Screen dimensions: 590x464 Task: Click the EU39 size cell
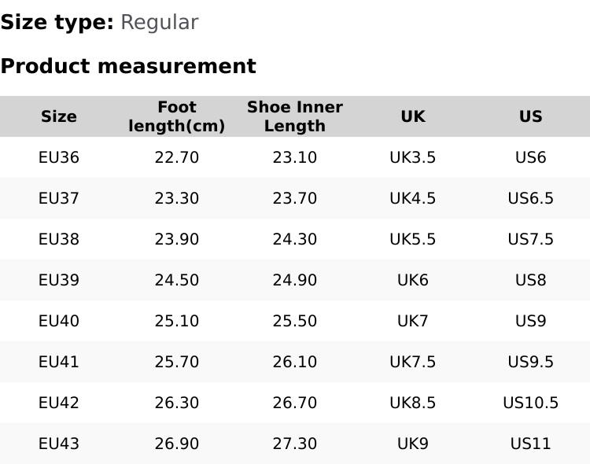[x=59, y=280]
